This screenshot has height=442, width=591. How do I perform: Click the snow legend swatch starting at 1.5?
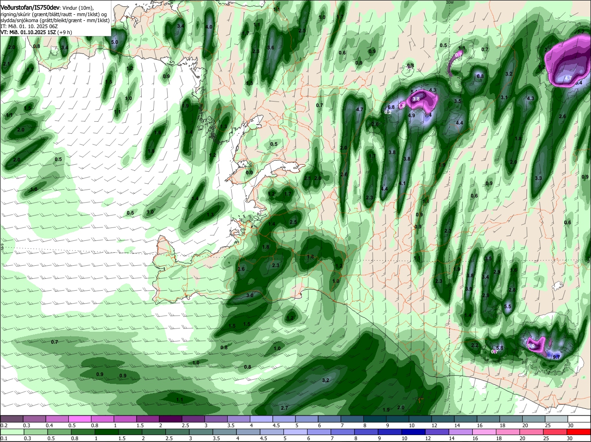tap(148, 418)
